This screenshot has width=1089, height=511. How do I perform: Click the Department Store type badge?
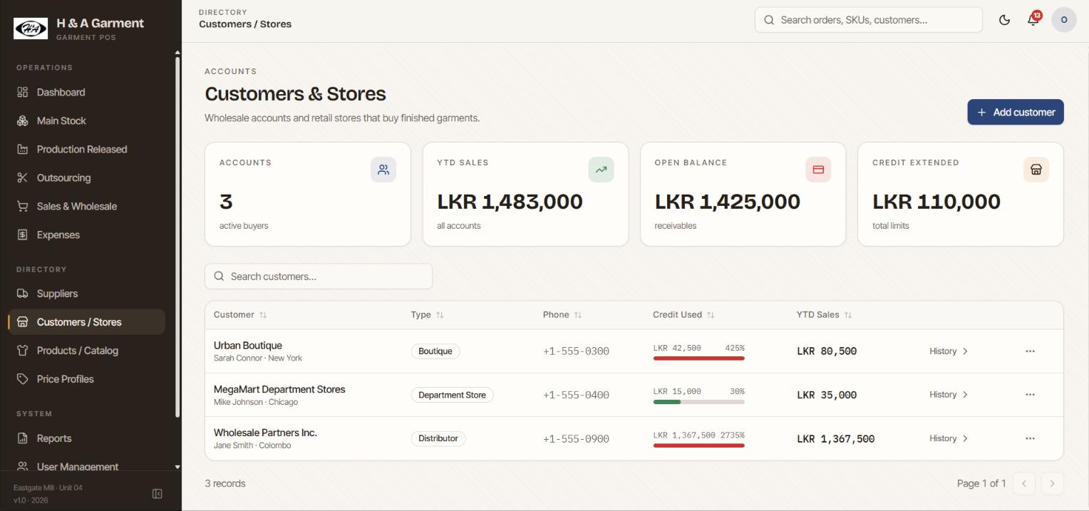(452, 395)
